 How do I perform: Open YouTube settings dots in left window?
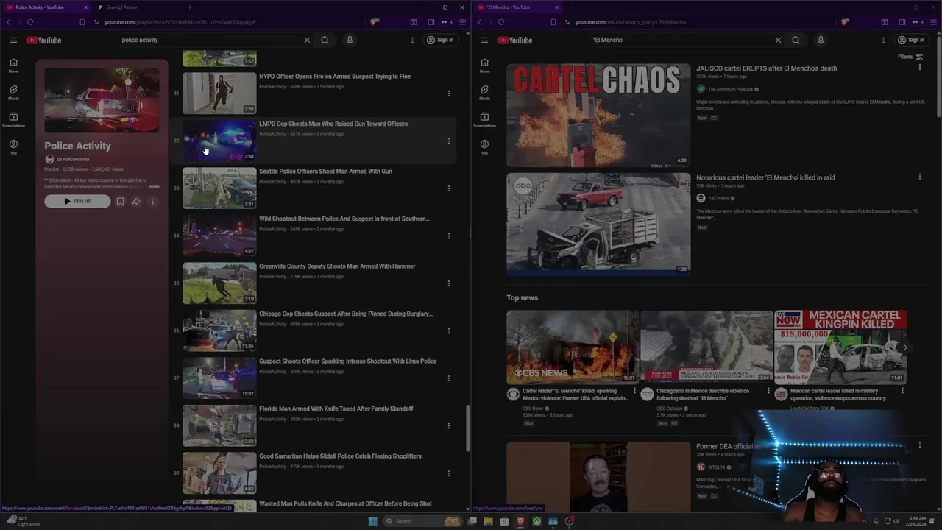click(412, 40)
